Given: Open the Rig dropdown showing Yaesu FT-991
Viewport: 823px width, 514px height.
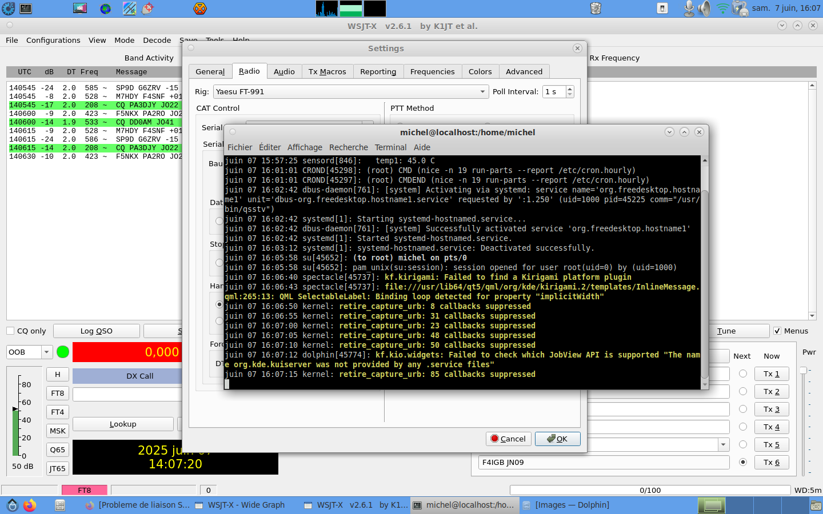Looking at the screenshot, I should coord(351,91).
